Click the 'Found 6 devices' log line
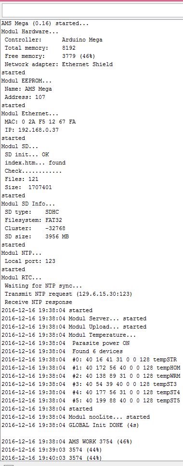 [x=62, y=351]
